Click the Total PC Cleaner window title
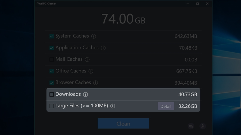241x135 pixels. click(x=46, y=3)
